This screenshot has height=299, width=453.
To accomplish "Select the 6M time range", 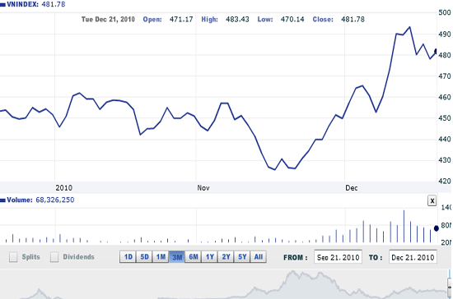I will tap(194, 256).
